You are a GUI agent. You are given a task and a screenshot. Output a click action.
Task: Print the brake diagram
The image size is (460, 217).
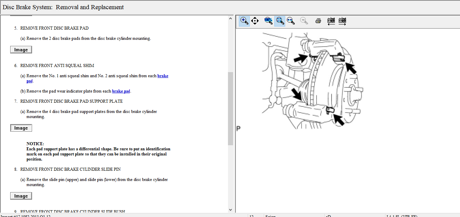(x=318, y=21)
